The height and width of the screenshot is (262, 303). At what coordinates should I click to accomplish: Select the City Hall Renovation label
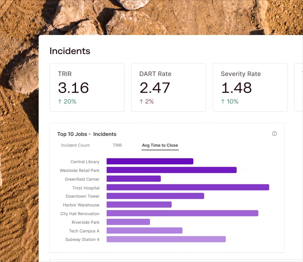point(80,214)
